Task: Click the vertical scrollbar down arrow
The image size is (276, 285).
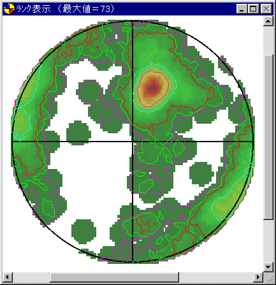Action: pyautogui.click(x=268, y=267)
